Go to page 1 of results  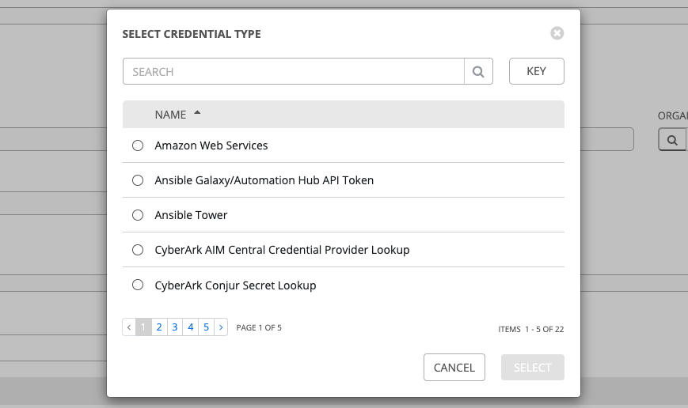click(143, 327)
